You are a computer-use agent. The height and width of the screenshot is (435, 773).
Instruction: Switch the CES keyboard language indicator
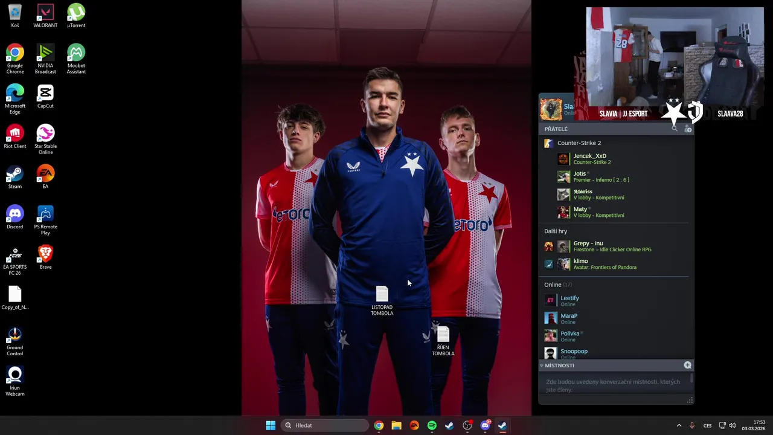point(707,425)
